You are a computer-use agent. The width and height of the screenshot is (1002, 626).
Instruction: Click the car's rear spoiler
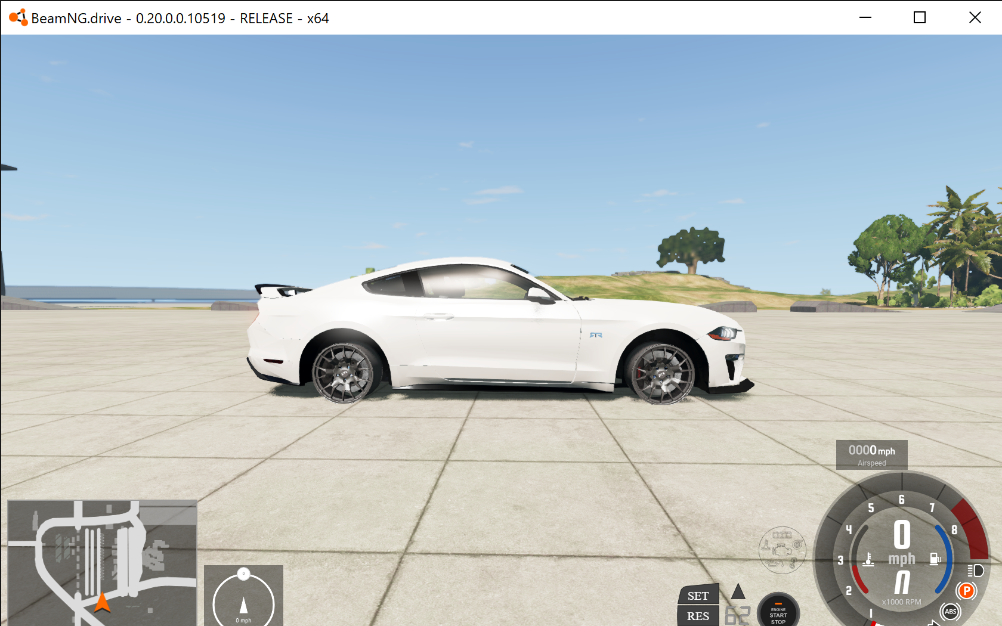pyautogui.click(x=282, y=290)
